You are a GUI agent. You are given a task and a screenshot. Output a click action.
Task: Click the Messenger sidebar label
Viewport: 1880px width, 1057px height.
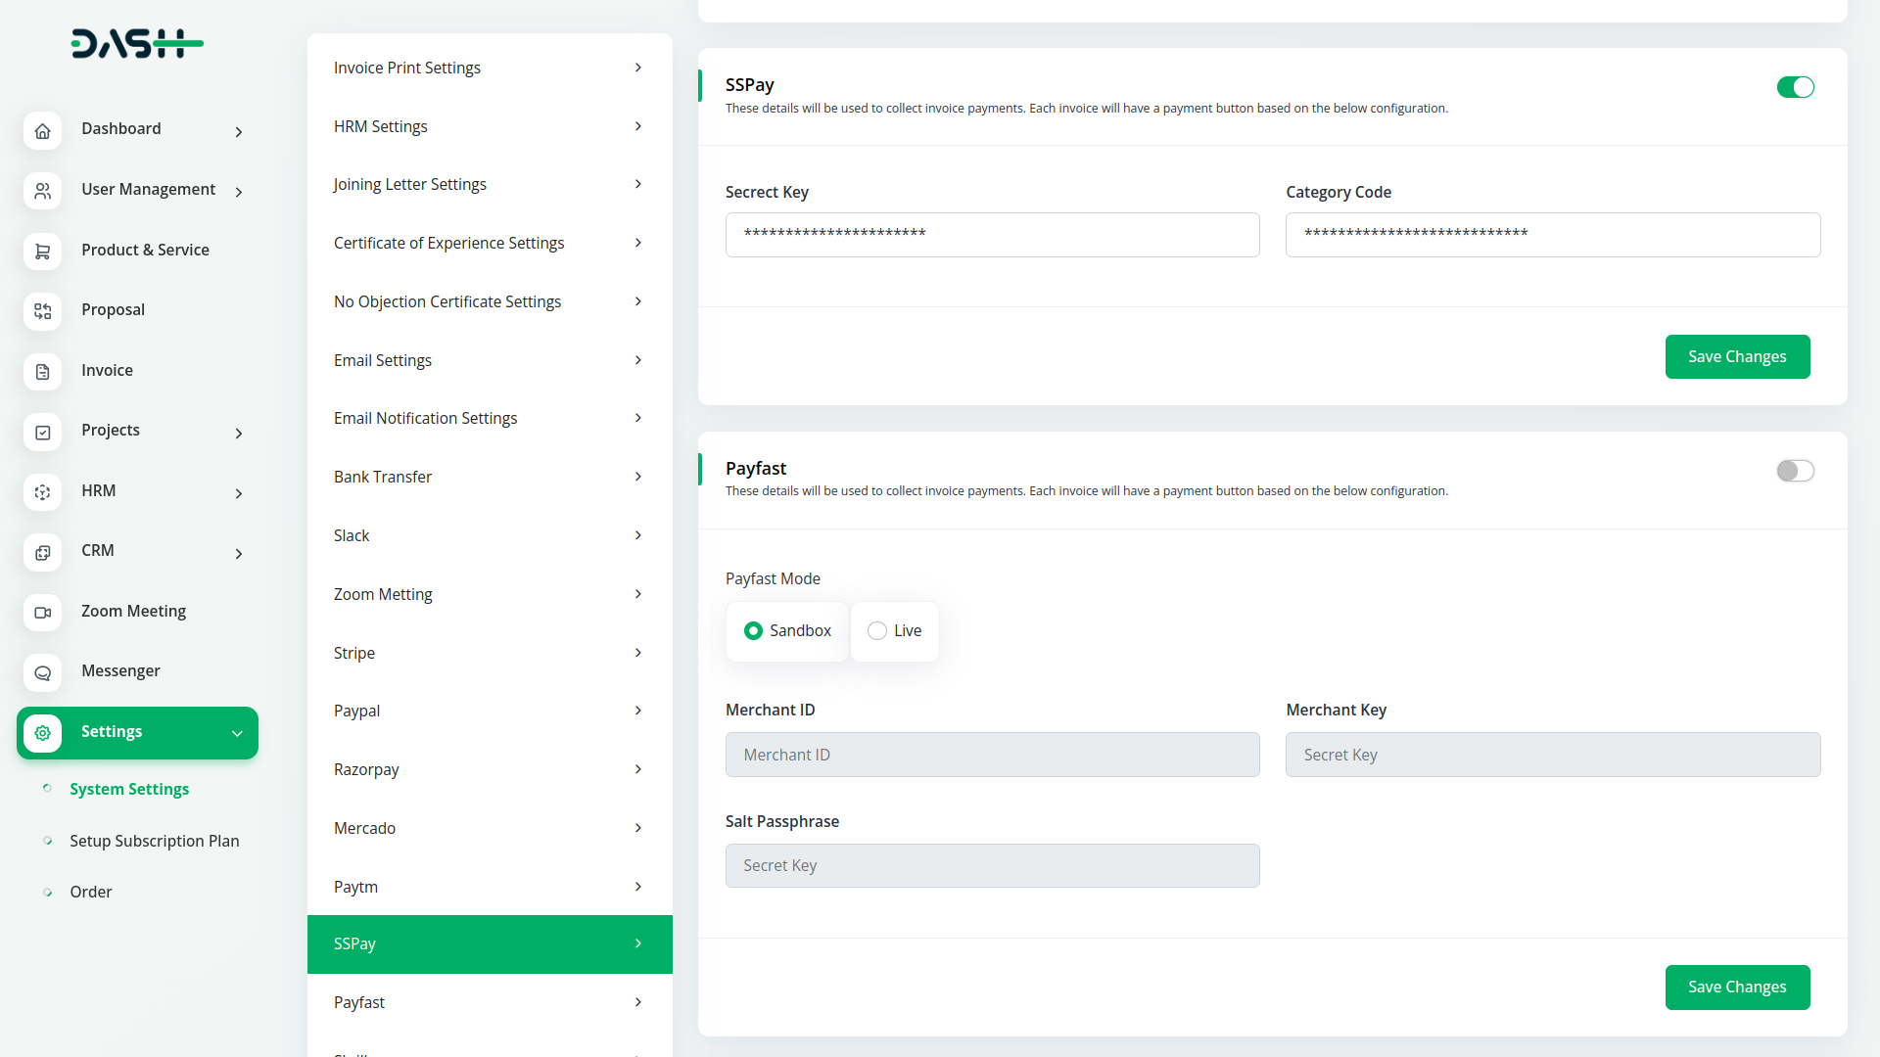121,670
